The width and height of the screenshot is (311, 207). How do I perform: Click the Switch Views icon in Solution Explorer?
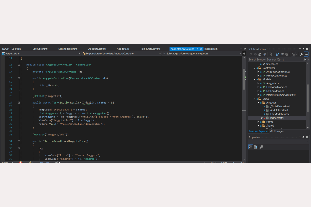[x=265, y=54]
